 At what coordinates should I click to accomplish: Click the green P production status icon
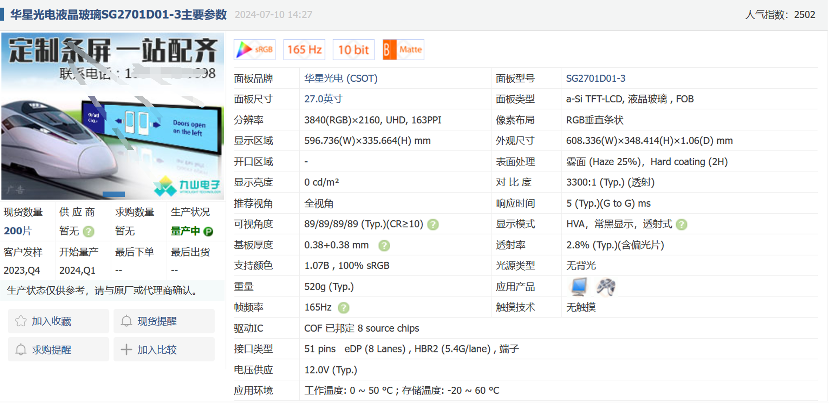click(209, 232)
